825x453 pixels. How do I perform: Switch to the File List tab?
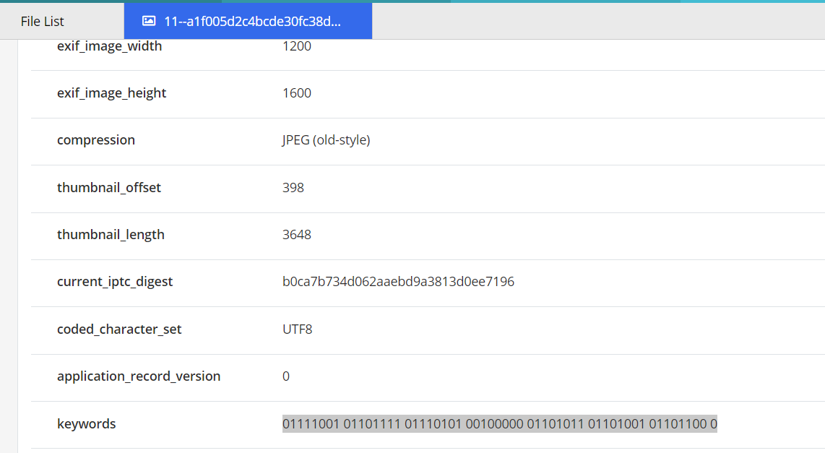[x=42, y=21]
